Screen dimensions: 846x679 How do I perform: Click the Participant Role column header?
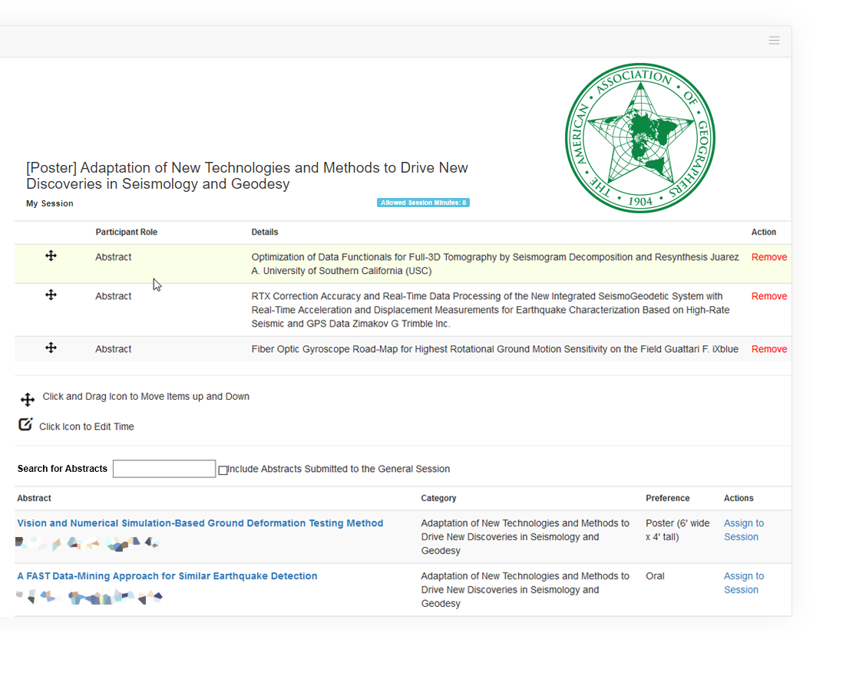126,232
